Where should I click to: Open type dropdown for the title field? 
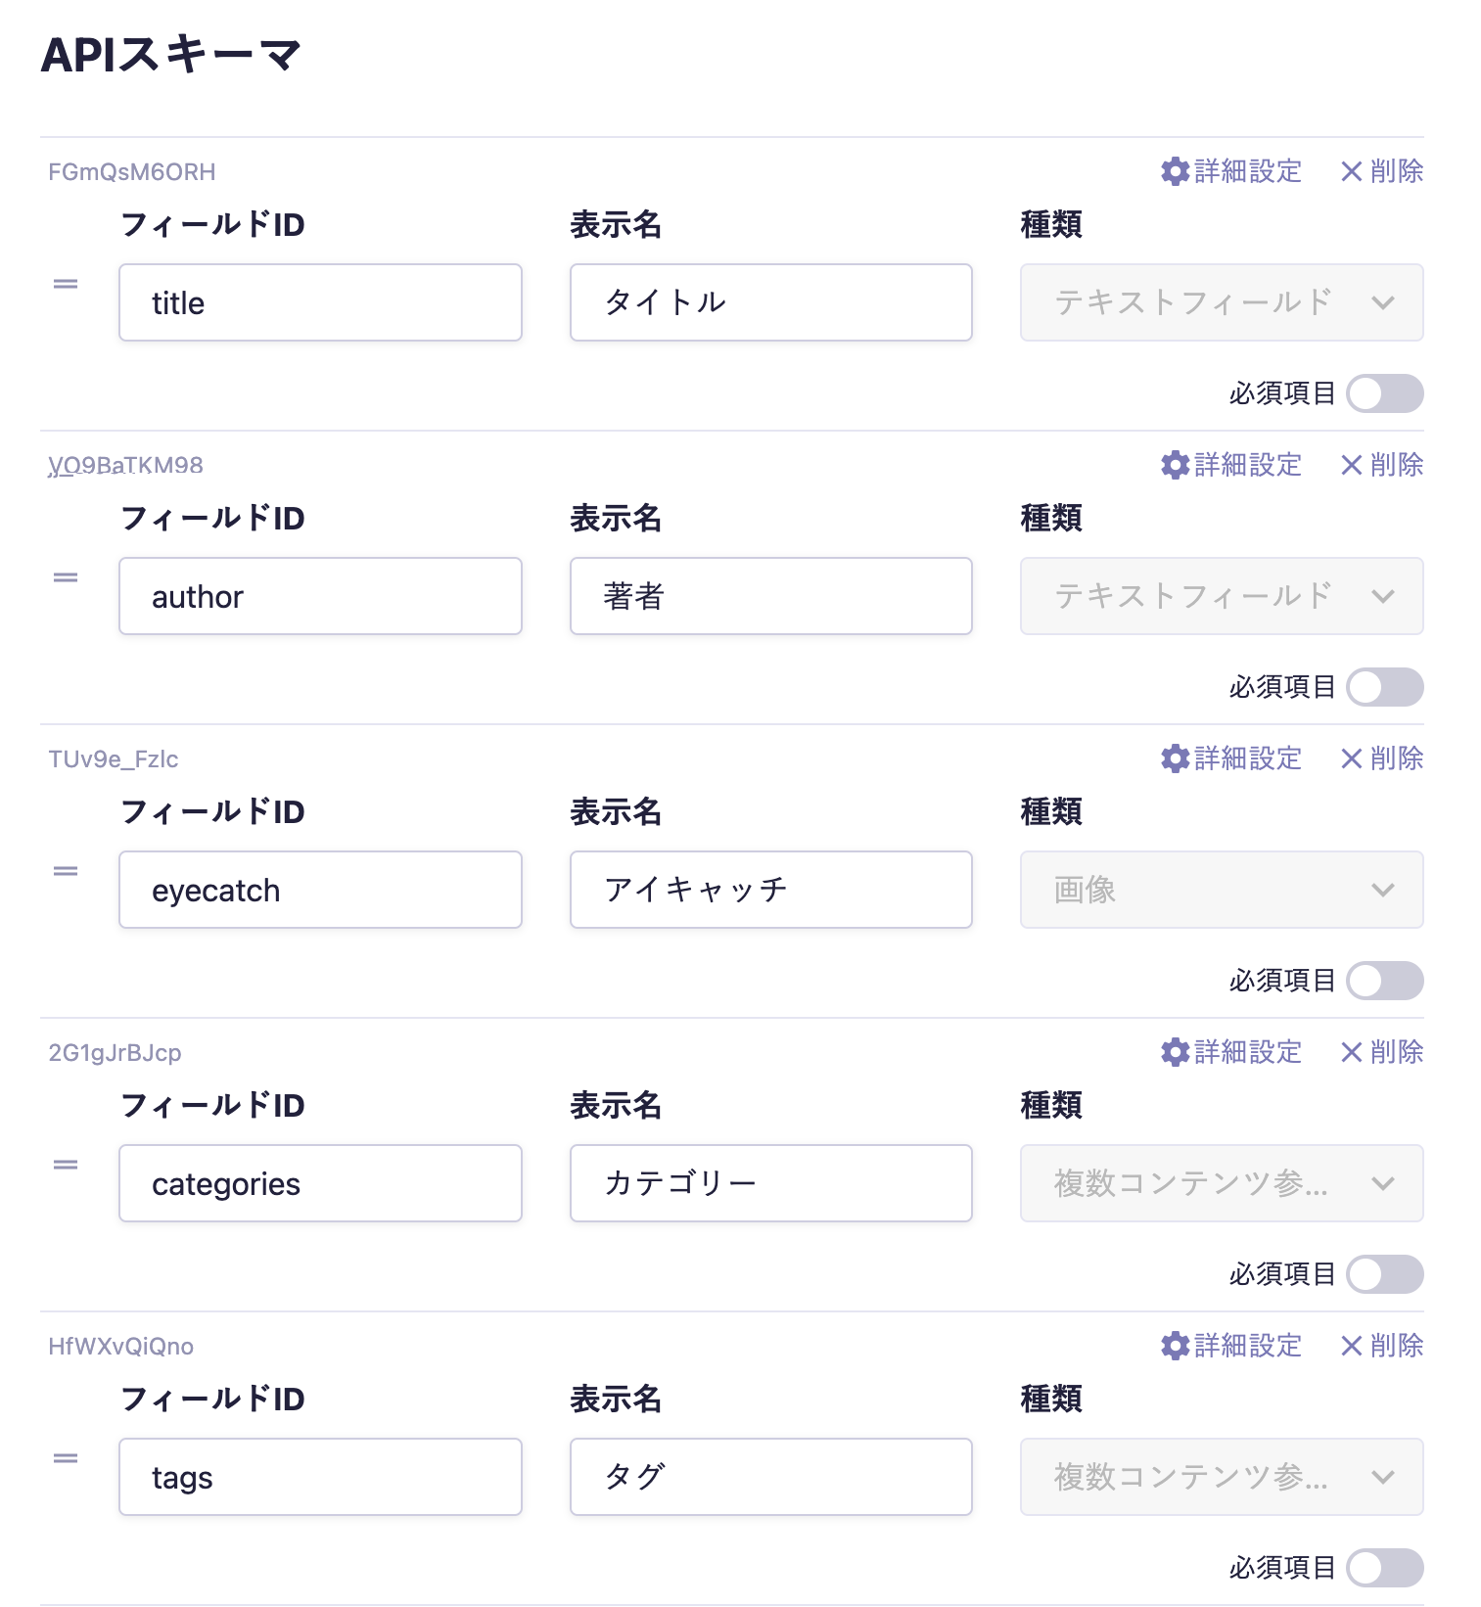[1221, 302]
